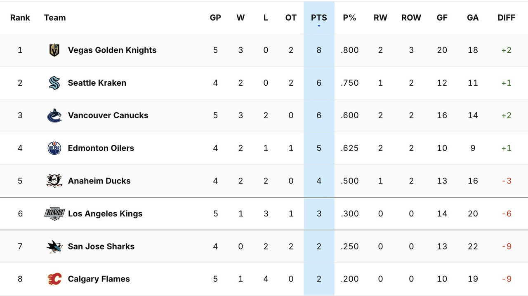Click the Calgary Flames logo
The image size is (528, 296).
[54, 279]
